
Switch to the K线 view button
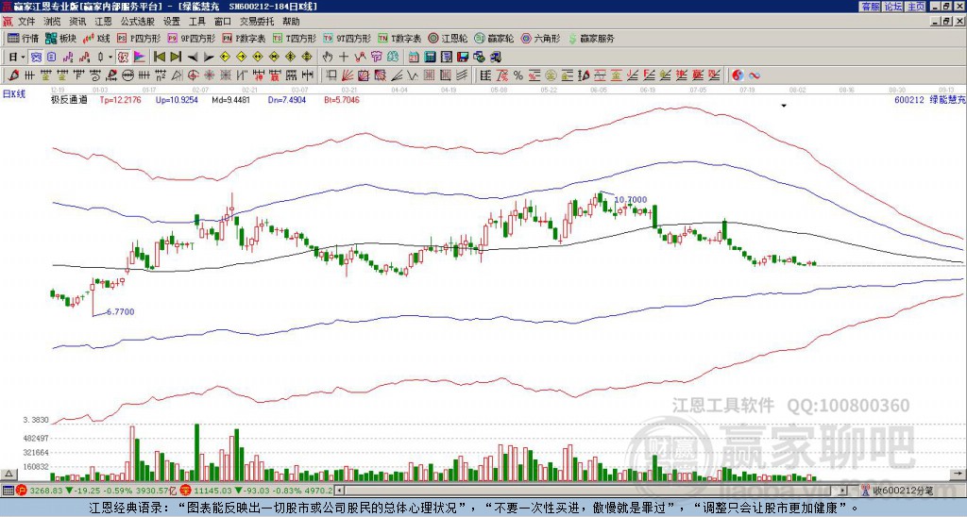[96, 38]
